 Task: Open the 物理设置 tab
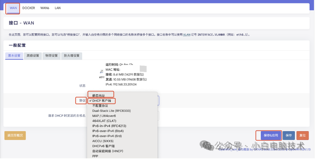point(51,56)
